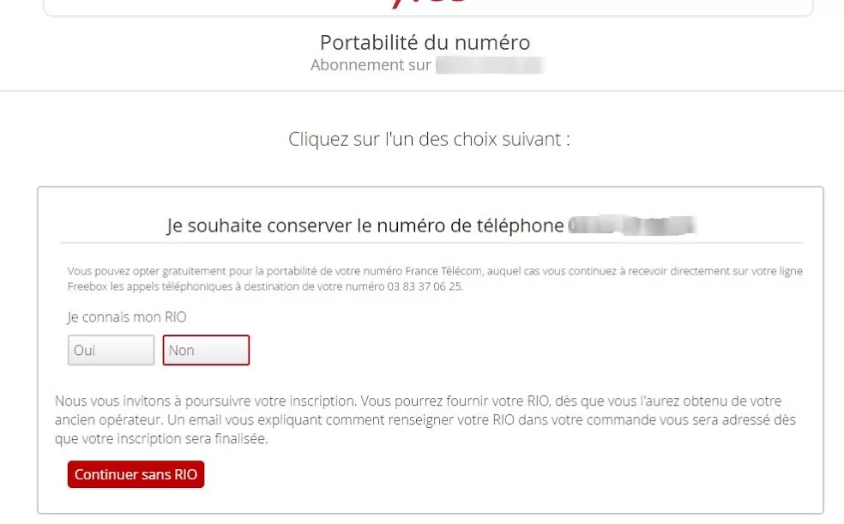
Task: Click "Je souhaite conserver le numéro" heading
Action: (365, 226)
